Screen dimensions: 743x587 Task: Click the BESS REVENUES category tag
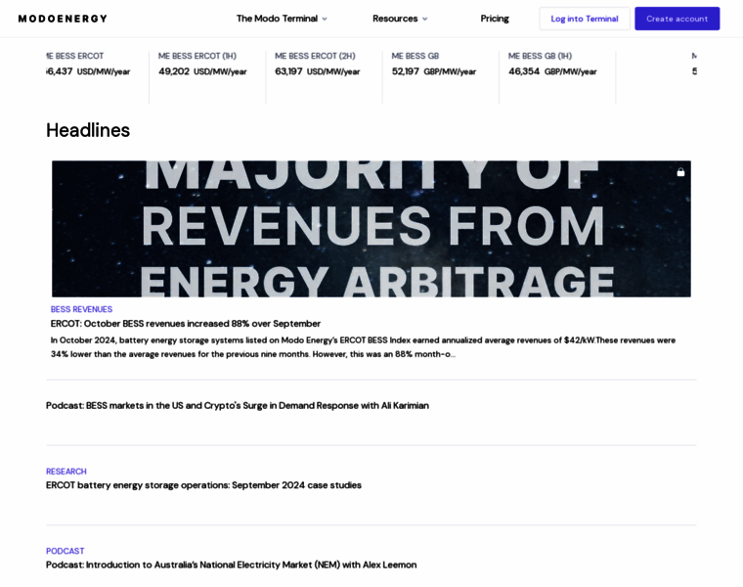point(81,309)
